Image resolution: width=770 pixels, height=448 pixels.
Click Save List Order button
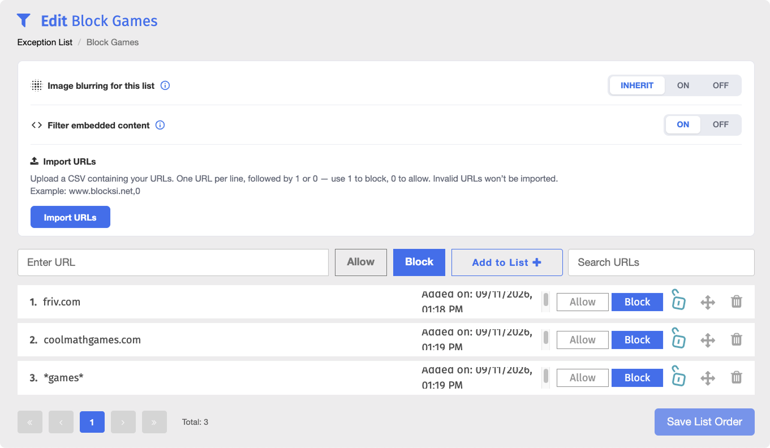(704, 422)
